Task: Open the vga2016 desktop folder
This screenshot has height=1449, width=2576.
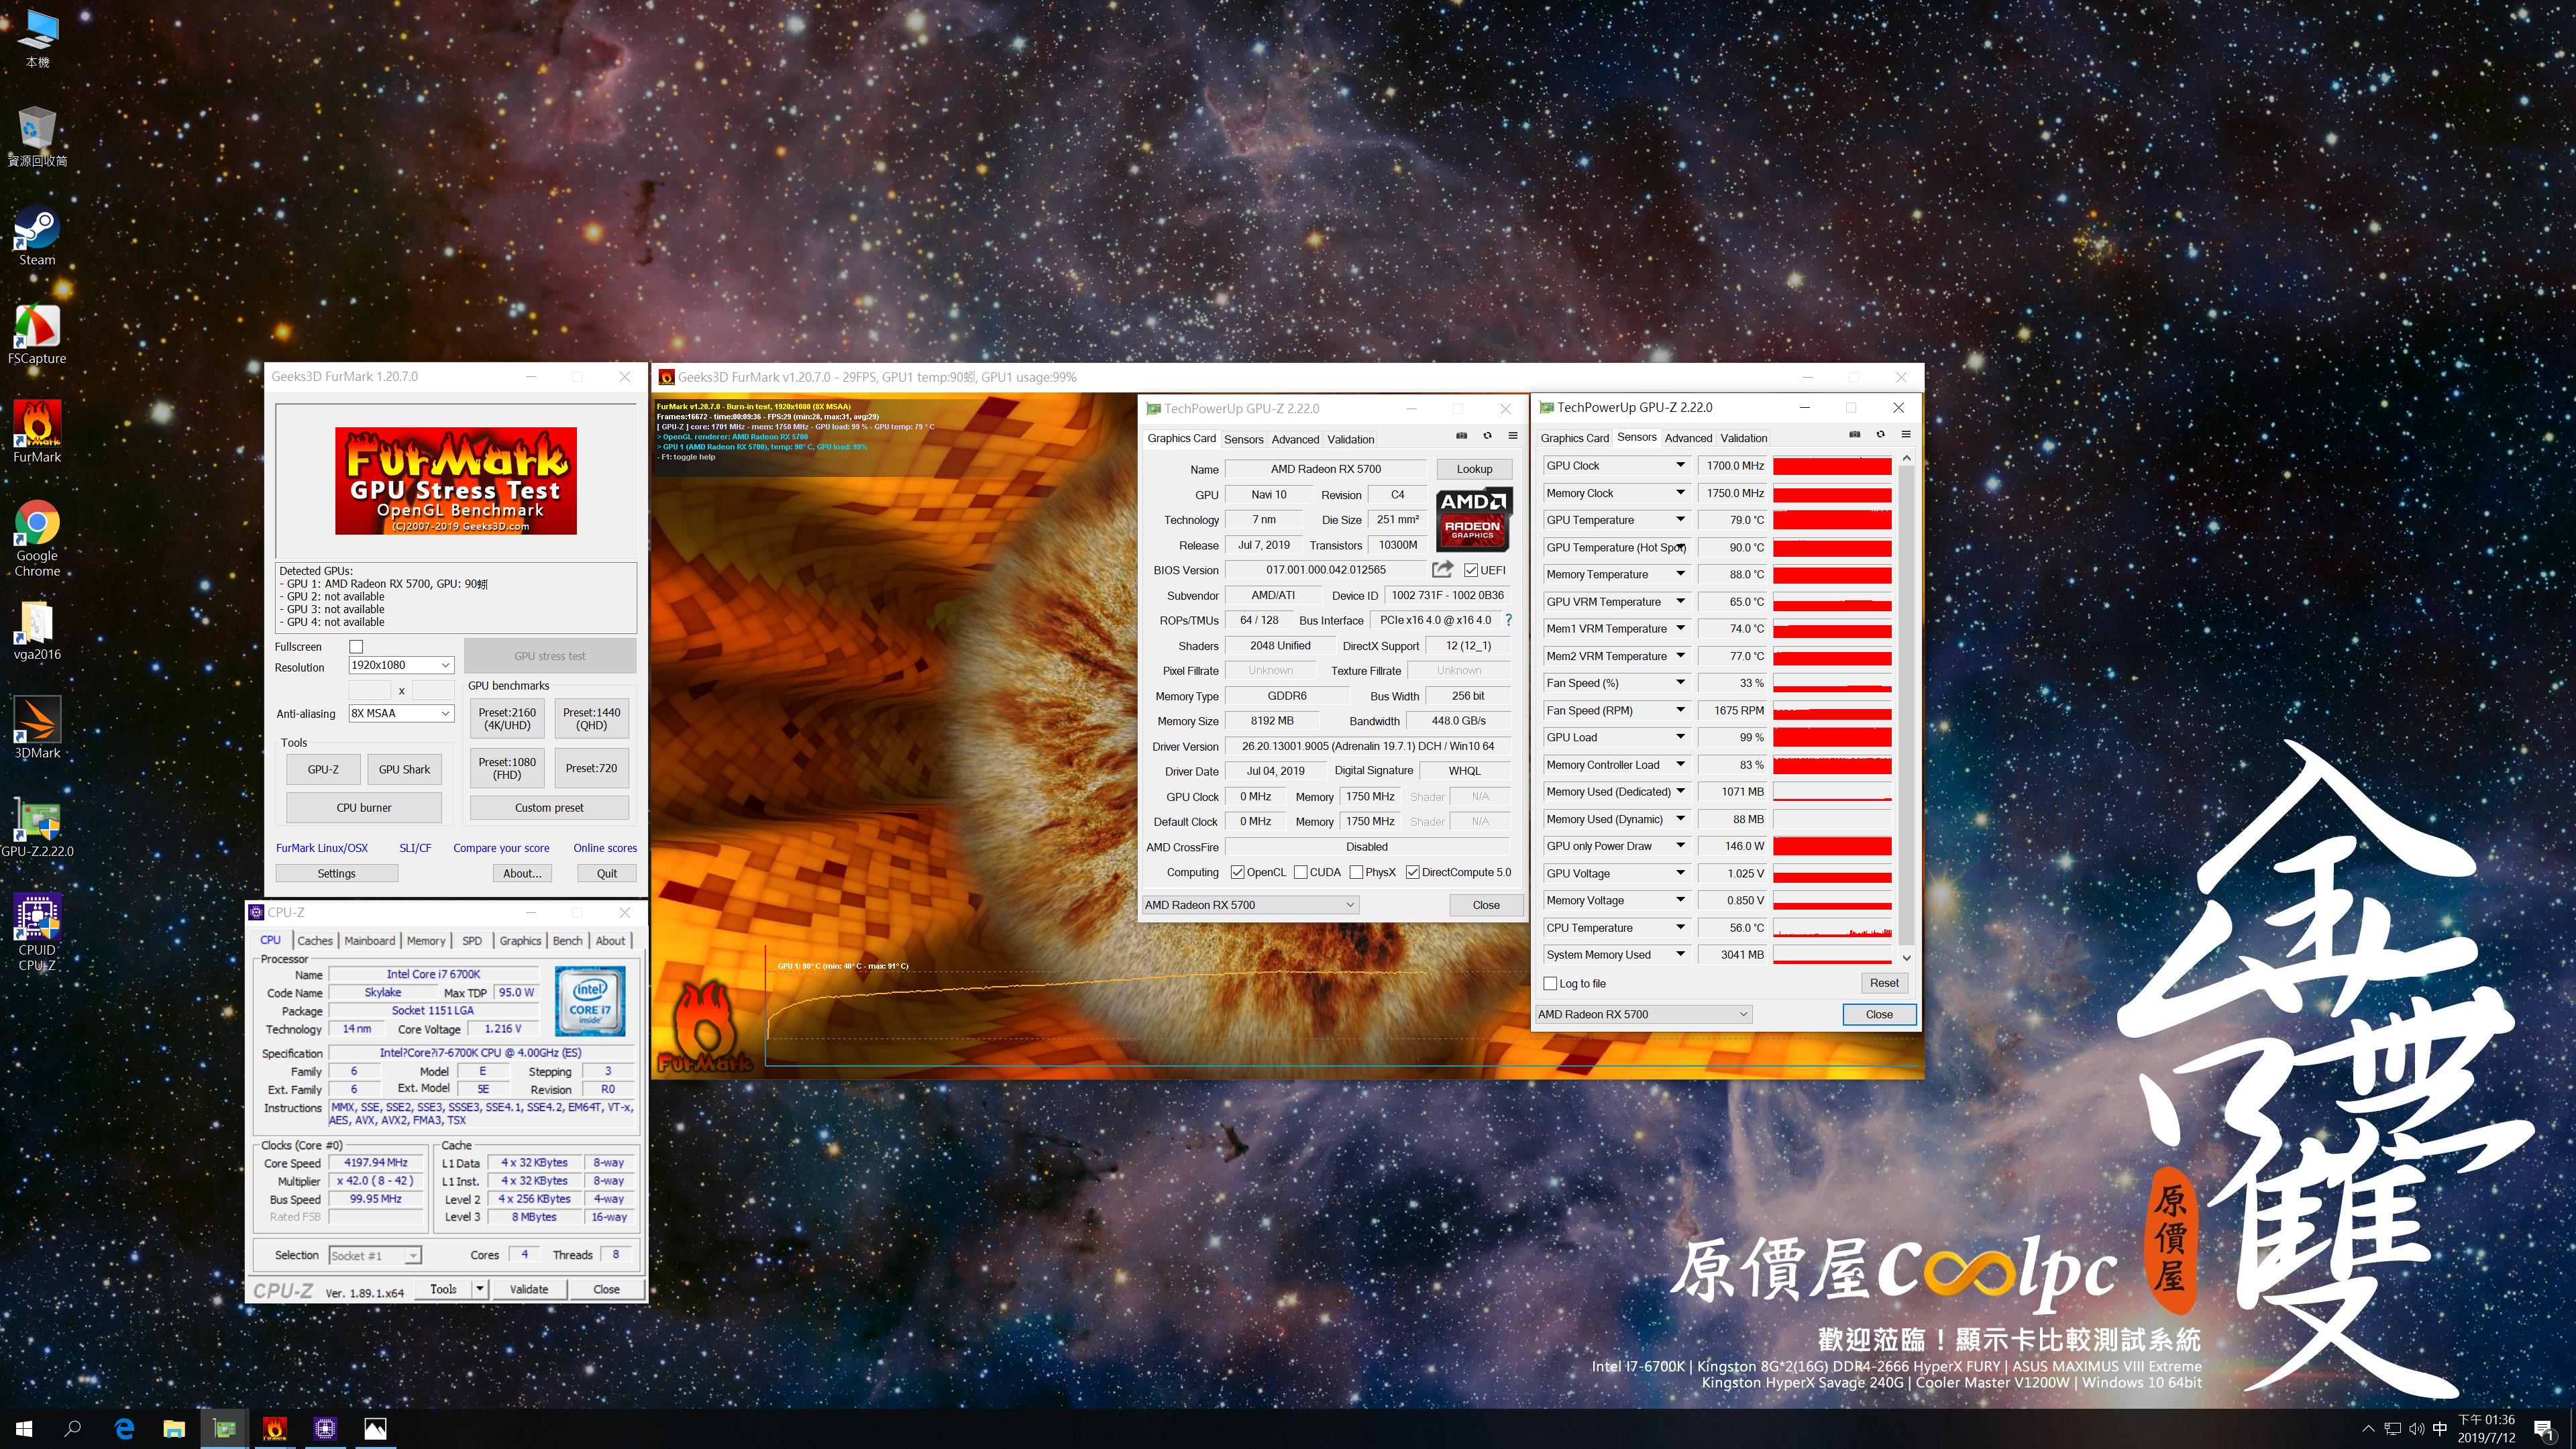Action: 37,631
